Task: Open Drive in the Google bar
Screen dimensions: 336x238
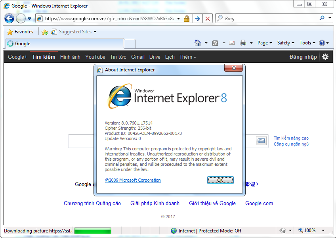Action: [155, 57]
